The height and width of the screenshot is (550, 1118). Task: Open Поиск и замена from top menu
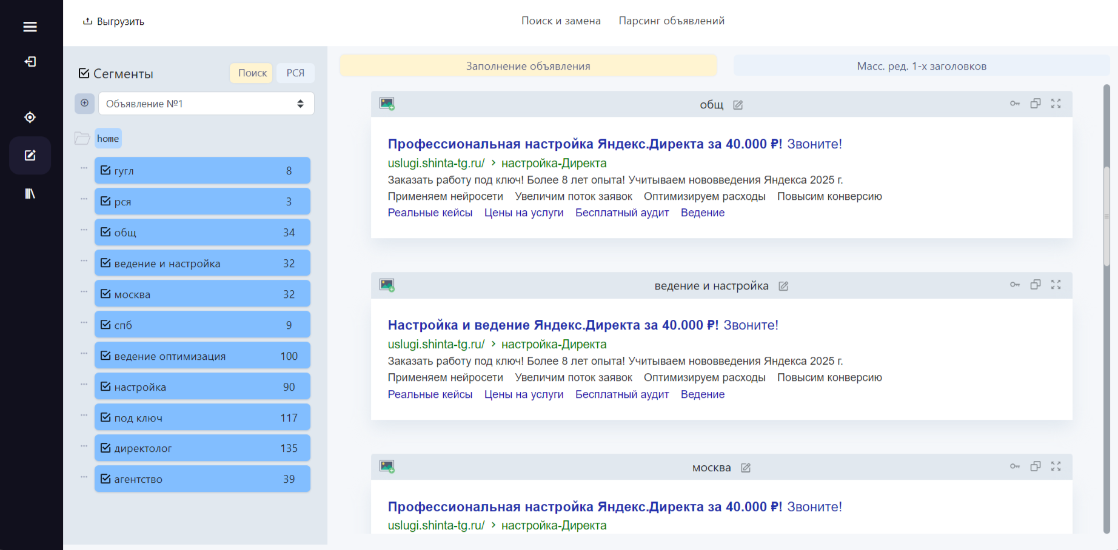coord(561,21)
